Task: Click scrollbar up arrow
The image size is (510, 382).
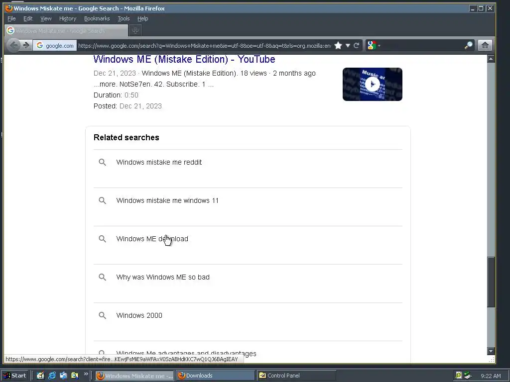Action: click(491, 59)
